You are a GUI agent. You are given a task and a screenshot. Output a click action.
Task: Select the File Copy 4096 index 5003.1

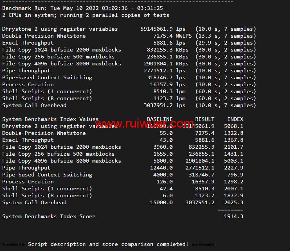tap(234, 161)
